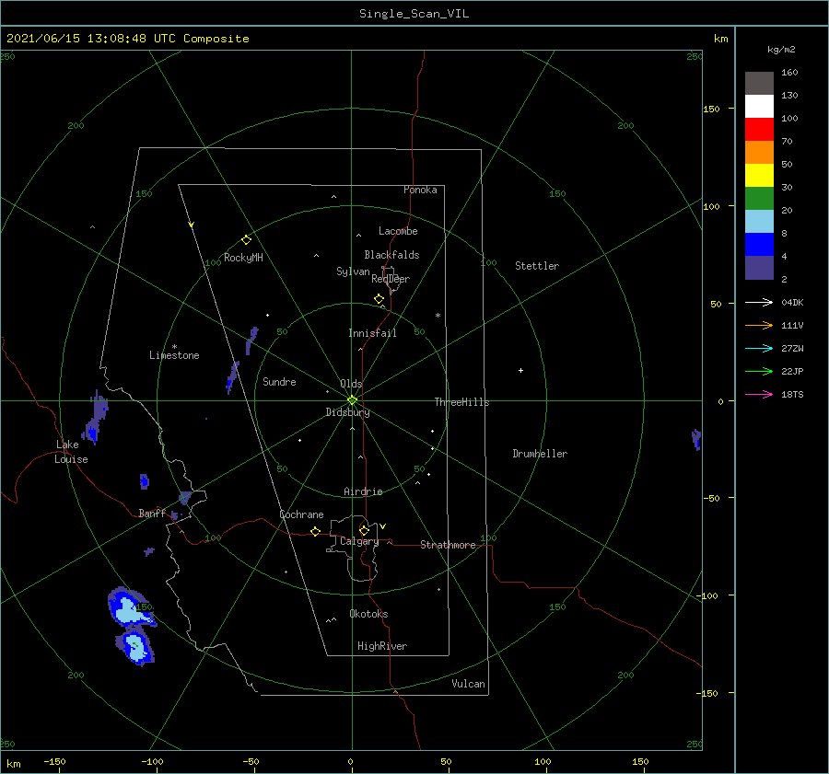This screenshot has width=829, height=774.
Task: Click the green 22JP arrow in legend
Action: coord(759,372)
